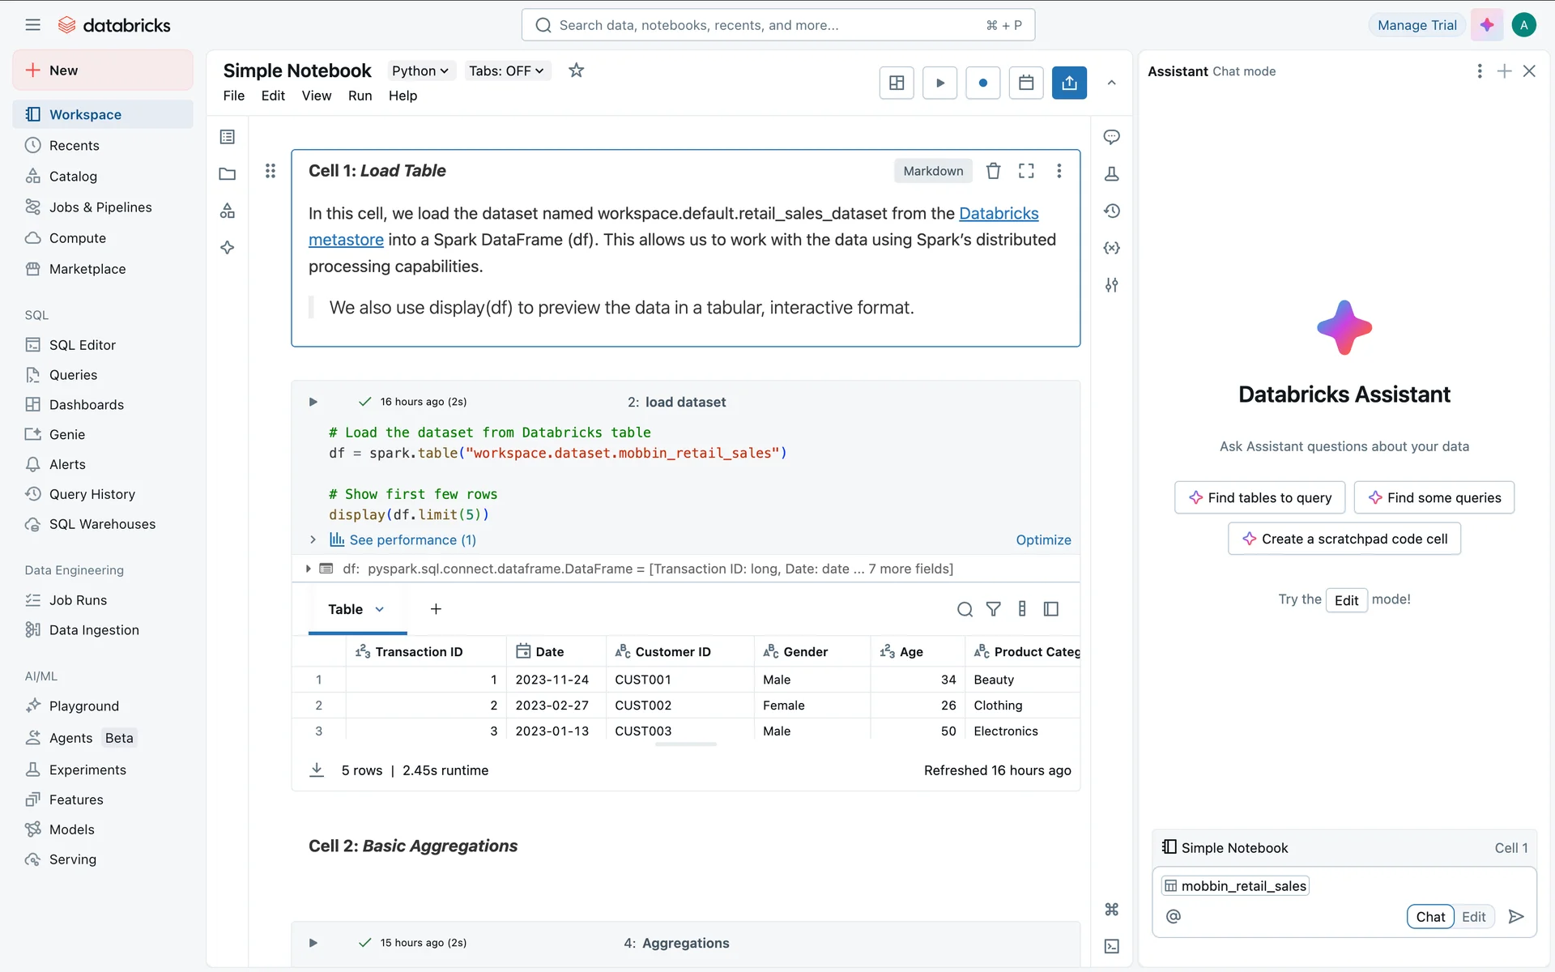This screenshot has width=1555, height=972.
Task: Open Catalog in left sidebar
Action: [73, 177]
